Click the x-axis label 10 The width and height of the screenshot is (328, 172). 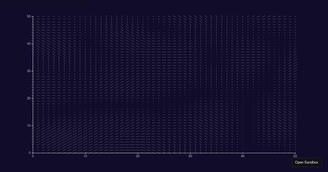tap(85, 156)
